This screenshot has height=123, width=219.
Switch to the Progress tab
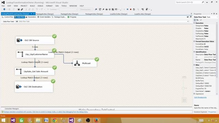pos(72,17)
